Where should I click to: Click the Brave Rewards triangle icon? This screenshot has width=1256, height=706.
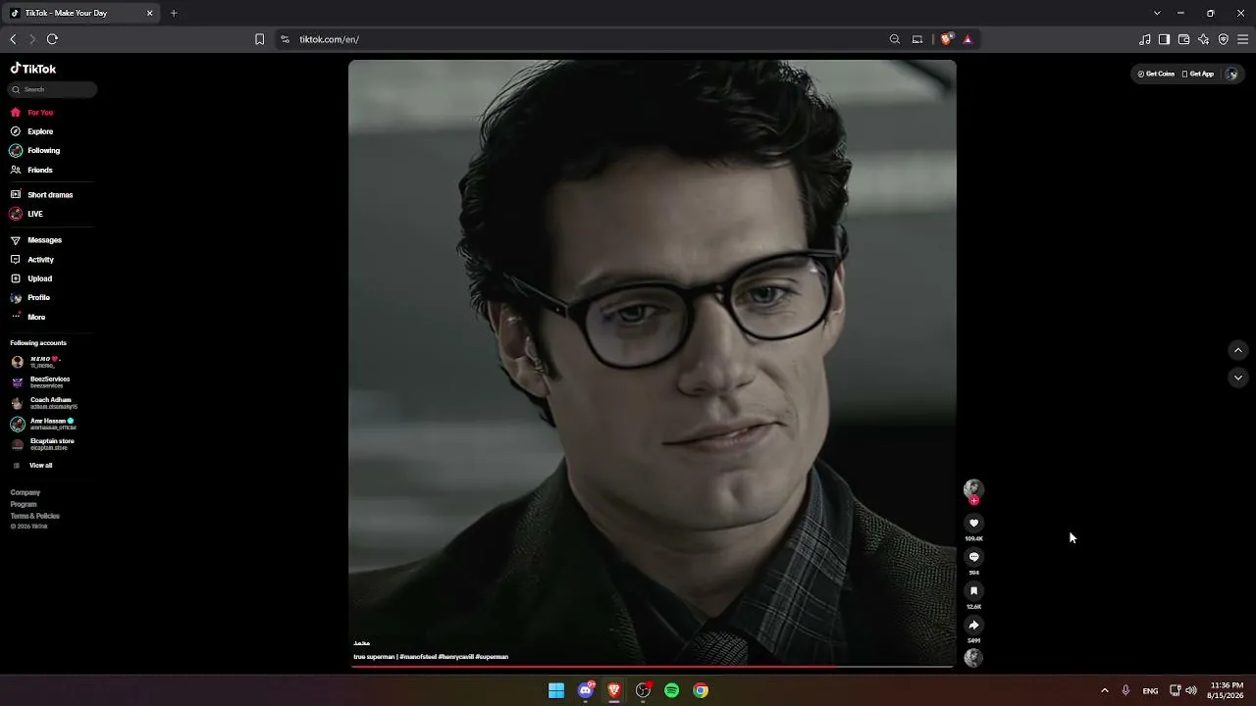click(968, 39)
